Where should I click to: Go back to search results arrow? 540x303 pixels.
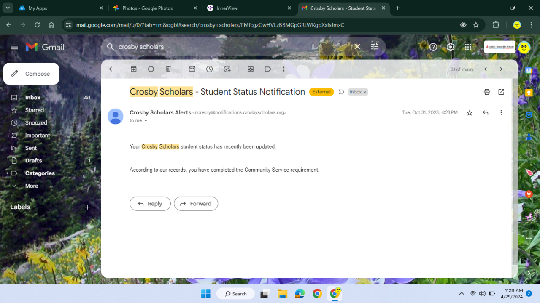pyautogui.click(x=111, y=69)
